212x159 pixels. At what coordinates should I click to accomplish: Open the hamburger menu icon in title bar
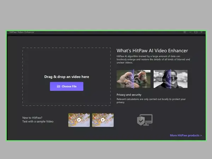[184, 32]
